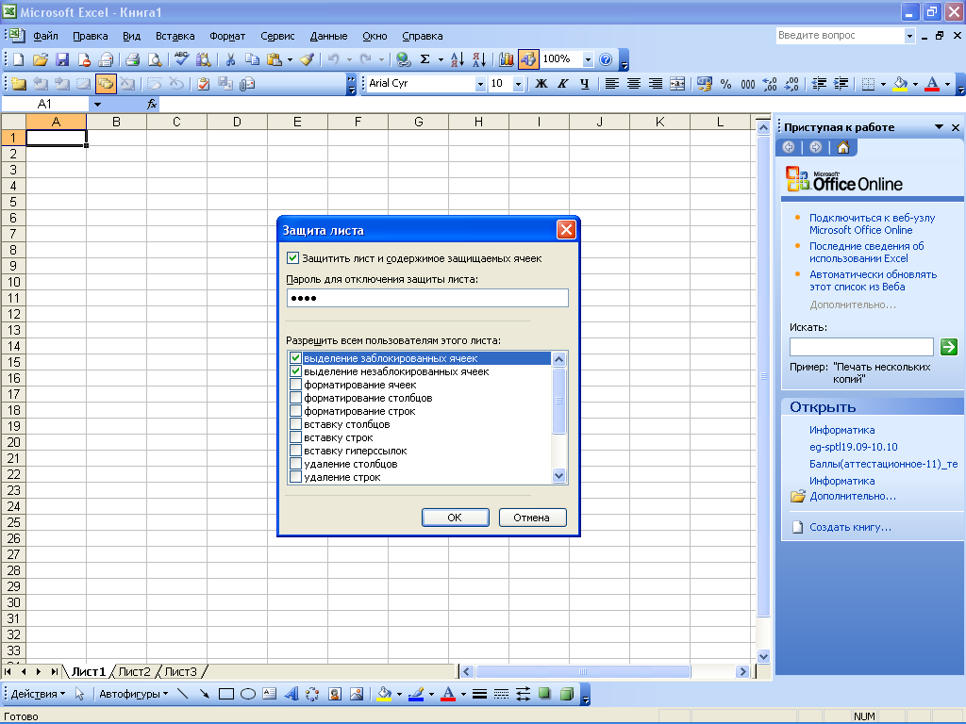Open the 'Автофигуры' shapes menu
Viewport: 966px width, 724px height.
pos(133,695)
